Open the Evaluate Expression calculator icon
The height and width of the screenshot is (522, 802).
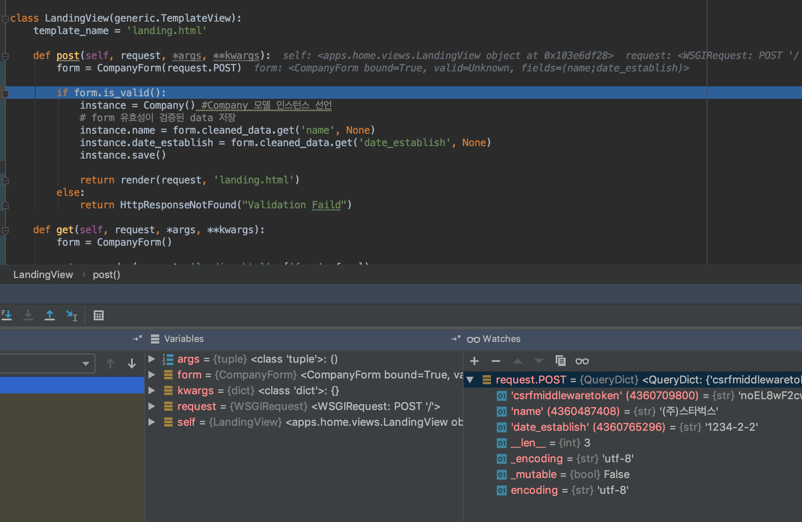(99, 315)
